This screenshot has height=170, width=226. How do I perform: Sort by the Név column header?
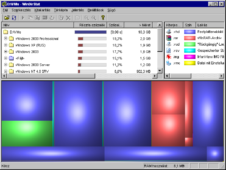[x=38, y=25]
